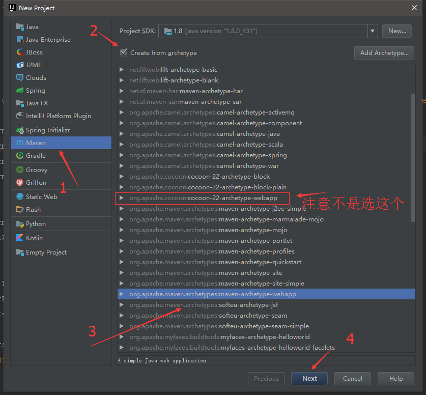Screen dimensions: 426x395
Task: Click the Java project type icon
Action: [x=20, y=26]
